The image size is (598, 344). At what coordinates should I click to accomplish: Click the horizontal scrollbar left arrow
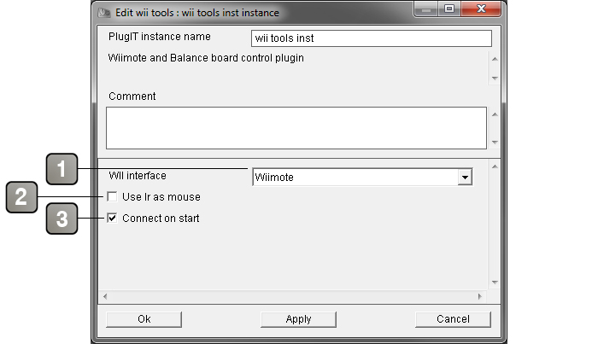105,296
